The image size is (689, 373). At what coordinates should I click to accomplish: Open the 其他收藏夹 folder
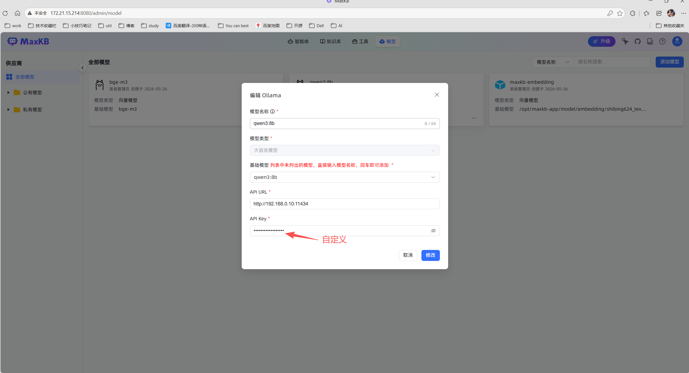(x=670, y=26)
